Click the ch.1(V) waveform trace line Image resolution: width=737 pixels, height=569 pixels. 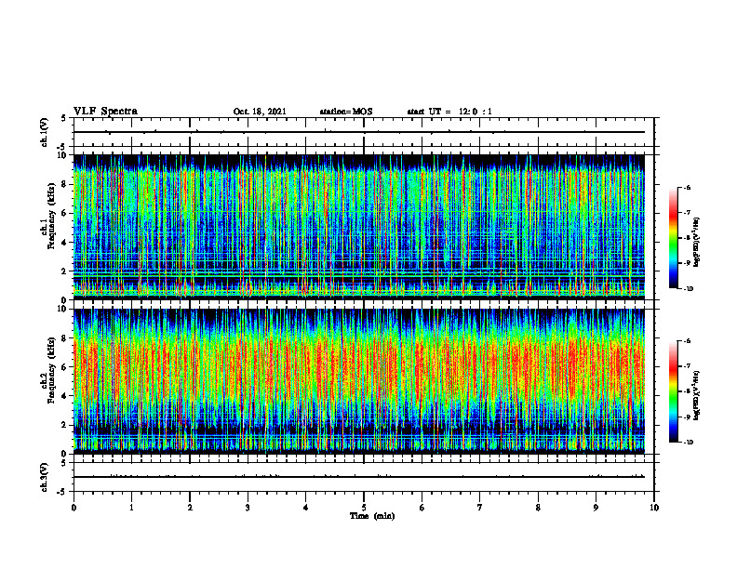pyautogui.click(x=359, y=132)
